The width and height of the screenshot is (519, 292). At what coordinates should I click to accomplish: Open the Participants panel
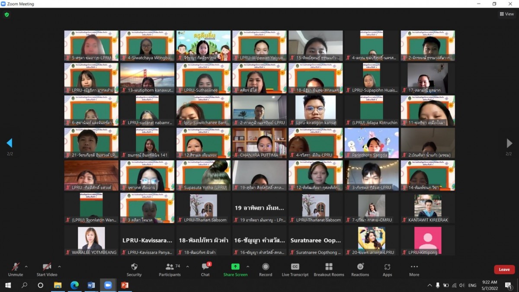tap(170, 267)
